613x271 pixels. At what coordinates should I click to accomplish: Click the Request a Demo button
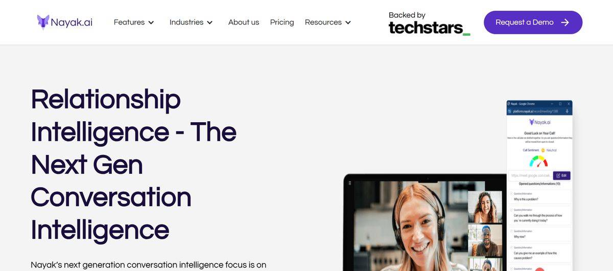click(533, 22)
